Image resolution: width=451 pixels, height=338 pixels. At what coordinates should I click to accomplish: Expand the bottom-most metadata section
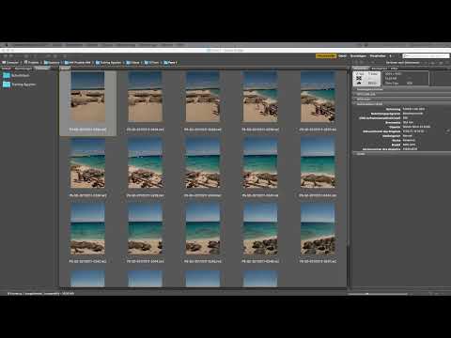pyautogui.click(x=402, y=154)
